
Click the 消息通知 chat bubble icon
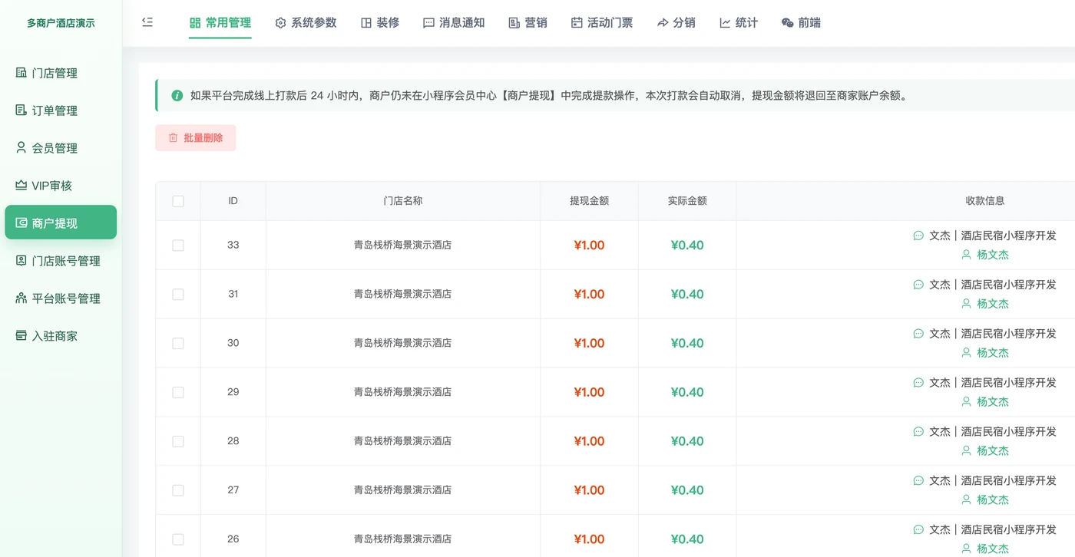pyautogui.click(x=428, y=23)
